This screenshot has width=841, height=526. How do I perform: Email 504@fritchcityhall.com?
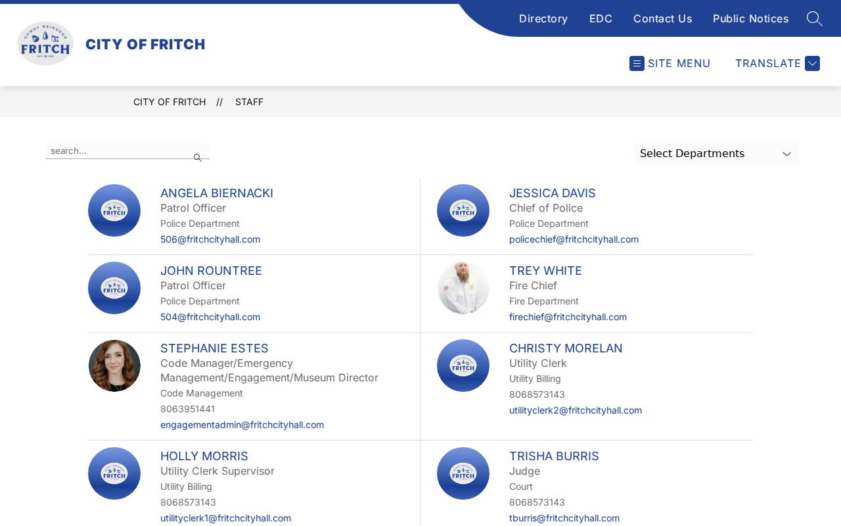point(210,317)
